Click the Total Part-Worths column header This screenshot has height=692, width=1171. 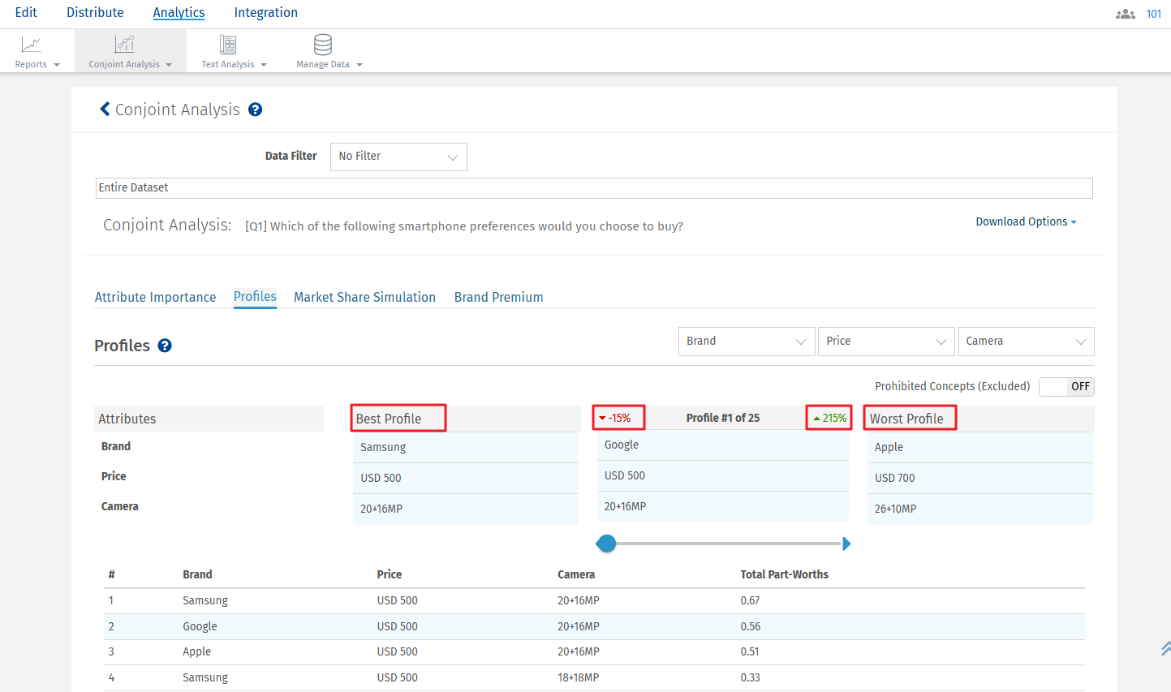784,574
